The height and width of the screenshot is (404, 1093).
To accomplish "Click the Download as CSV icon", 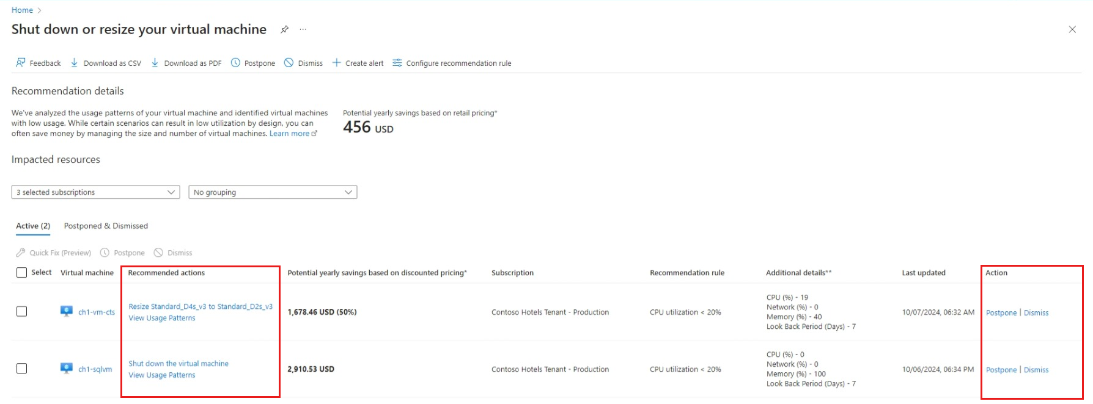I will [75, 63].
